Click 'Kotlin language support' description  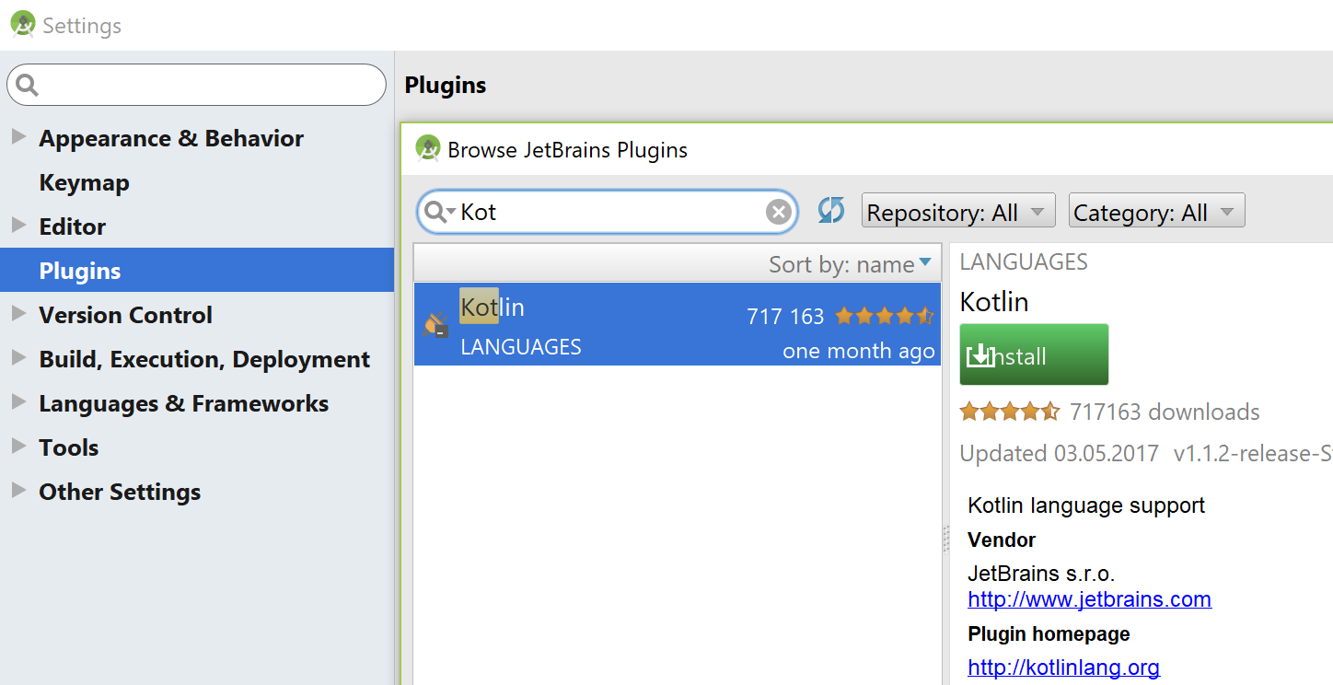[x=1086, y=505]
